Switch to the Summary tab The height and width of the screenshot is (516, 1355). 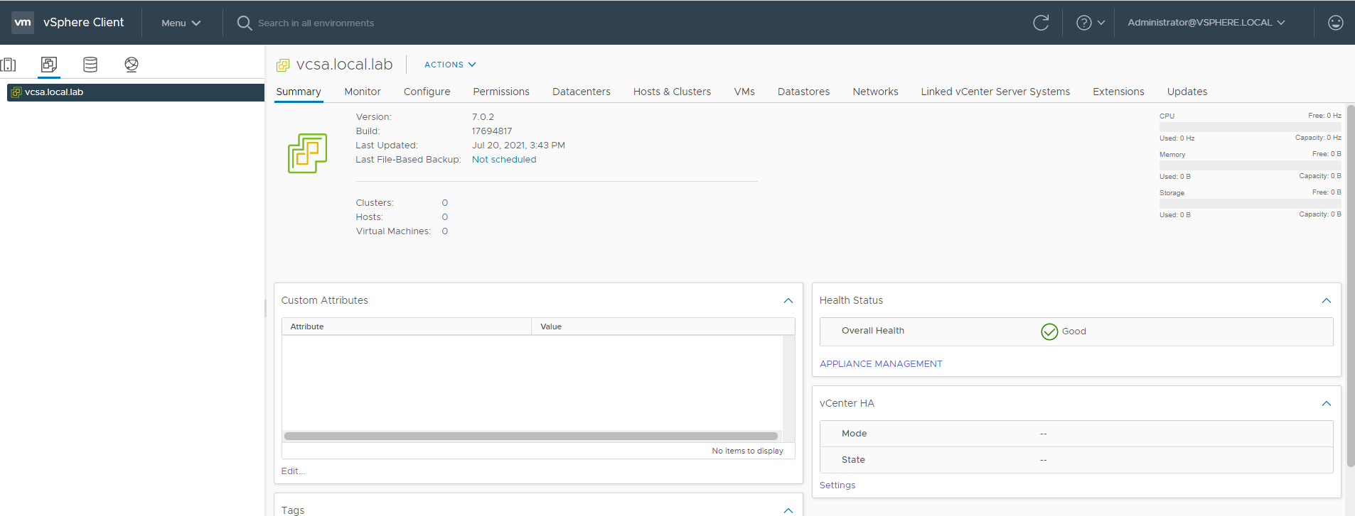(x=299, y=92)
